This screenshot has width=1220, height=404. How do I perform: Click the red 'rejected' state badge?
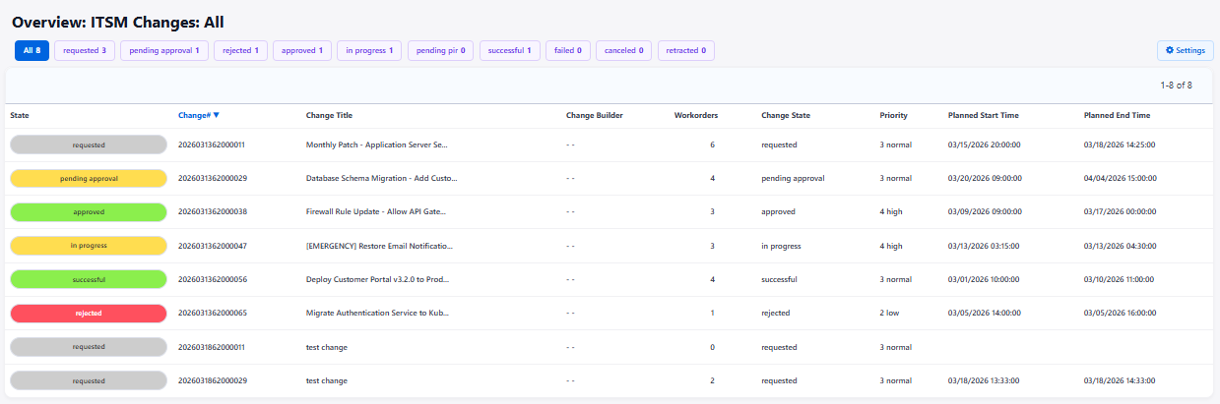89,313
